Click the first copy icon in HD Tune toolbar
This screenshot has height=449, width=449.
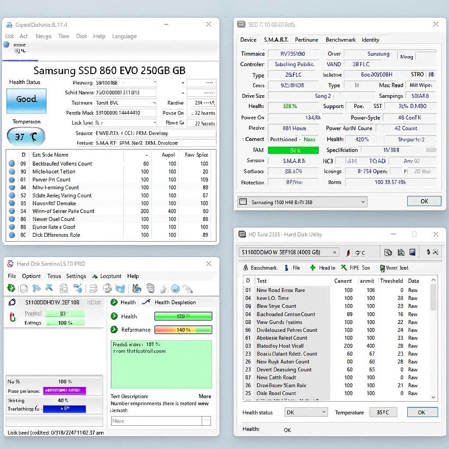(388, 252)
